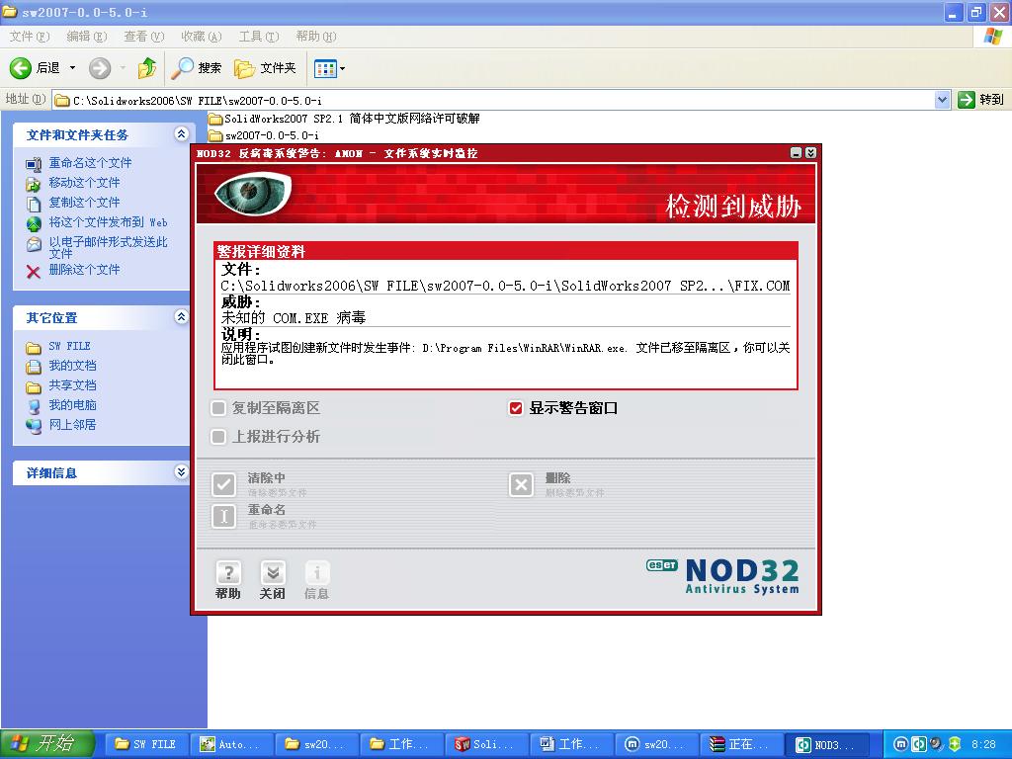Open SW FILE in Other Places
Screen dimensions: 1012x759
(70, 347)
